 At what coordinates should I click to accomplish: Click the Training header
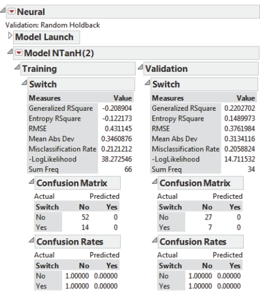click(x=78, y=69)
